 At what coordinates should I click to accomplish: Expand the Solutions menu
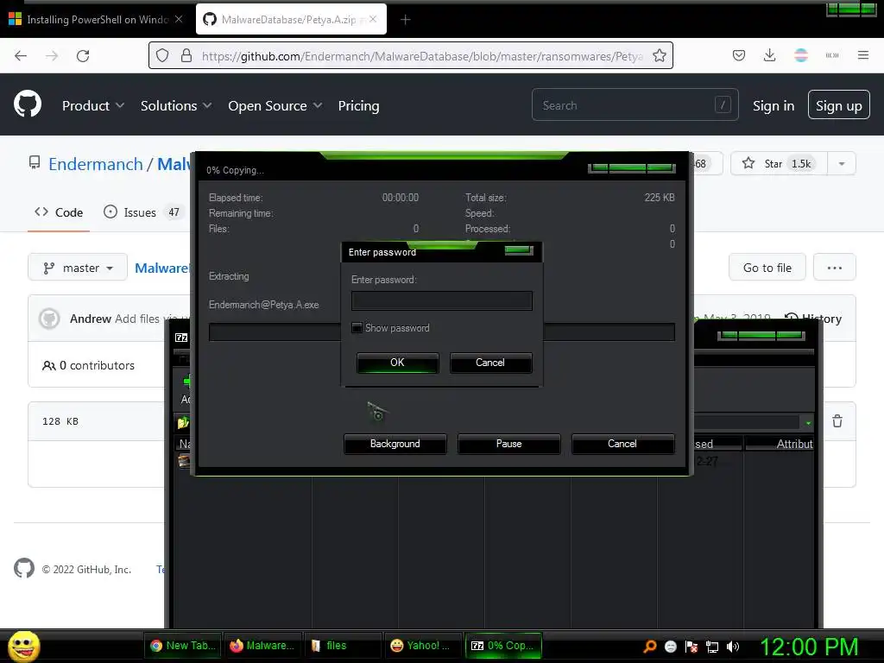(176, 106)
